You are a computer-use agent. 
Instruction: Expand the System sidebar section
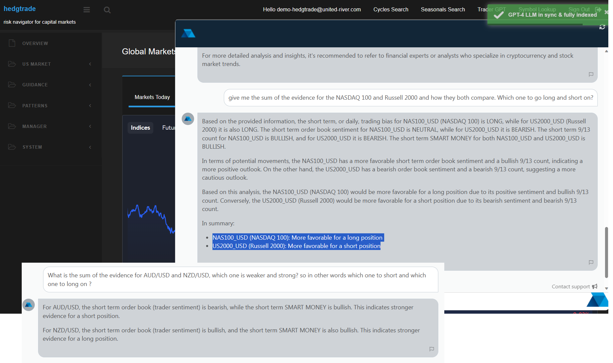[x=50, y=147]
